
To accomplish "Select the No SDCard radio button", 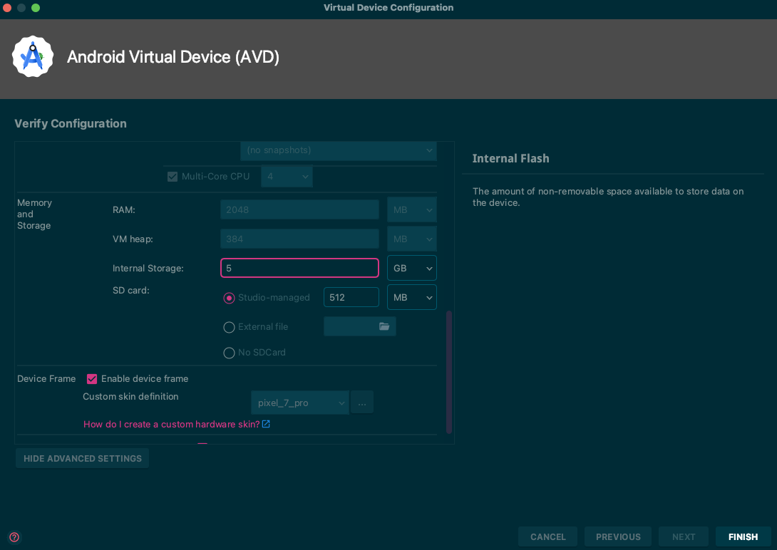I will pos(229,353).
